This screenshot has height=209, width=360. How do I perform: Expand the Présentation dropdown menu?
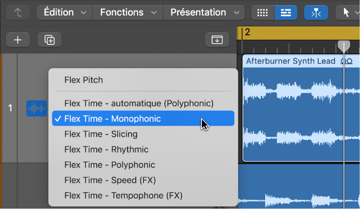[x=204, y=13]
